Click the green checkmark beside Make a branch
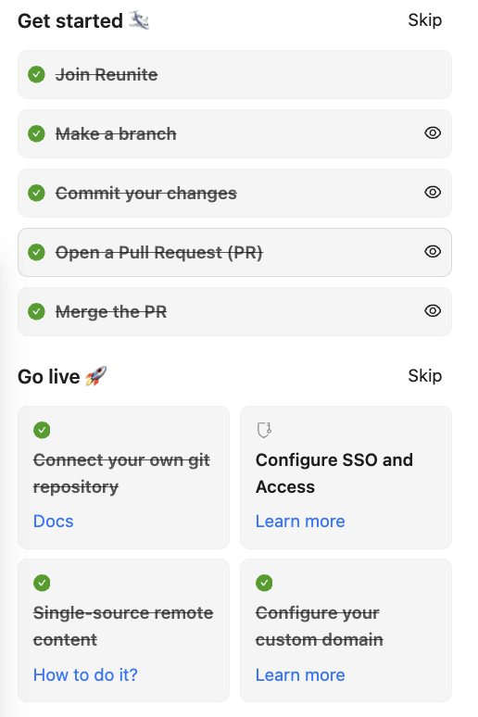The width and height of the screenshot is (478, 717). [36, 133]
